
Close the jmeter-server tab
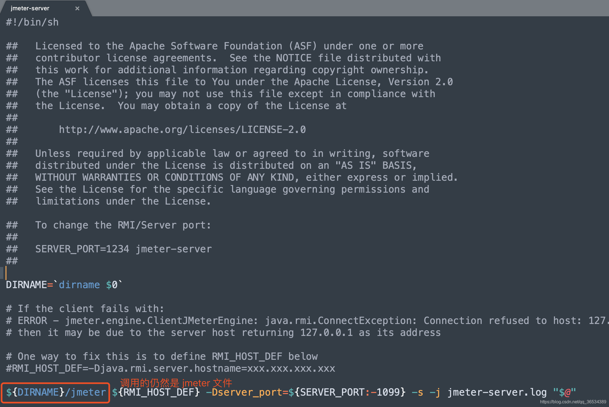(x=77, y=8)
